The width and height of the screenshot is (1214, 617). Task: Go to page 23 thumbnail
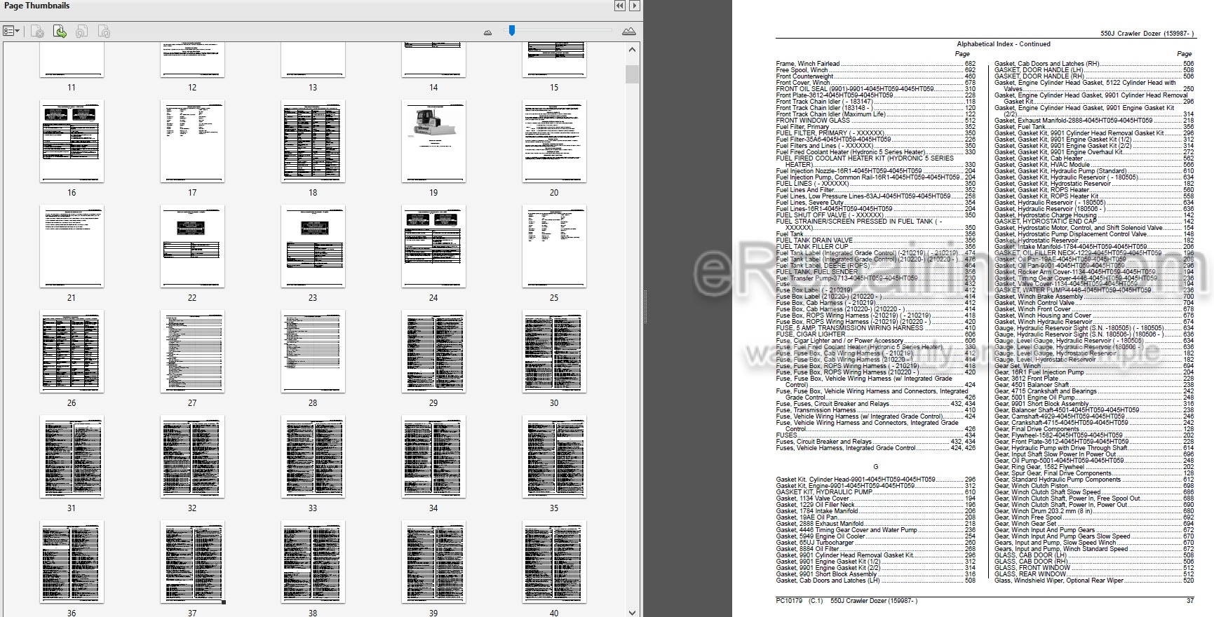pyautogui.click(x=313, y=246)
